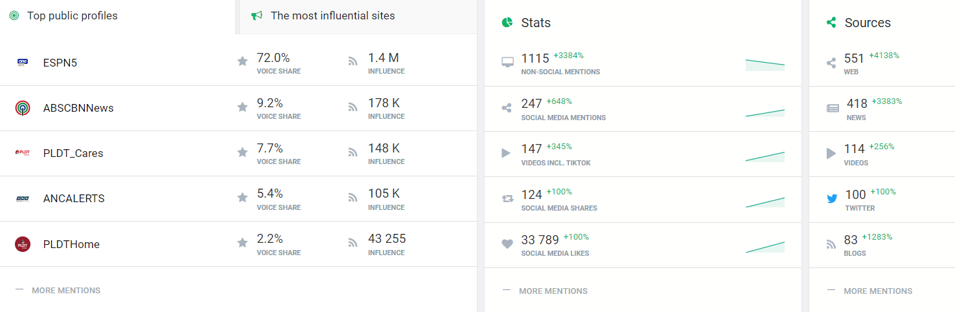Click the RSS icon next to Blogs source
The height and width of the screenshot is (312, 955).
pos(832,244)
